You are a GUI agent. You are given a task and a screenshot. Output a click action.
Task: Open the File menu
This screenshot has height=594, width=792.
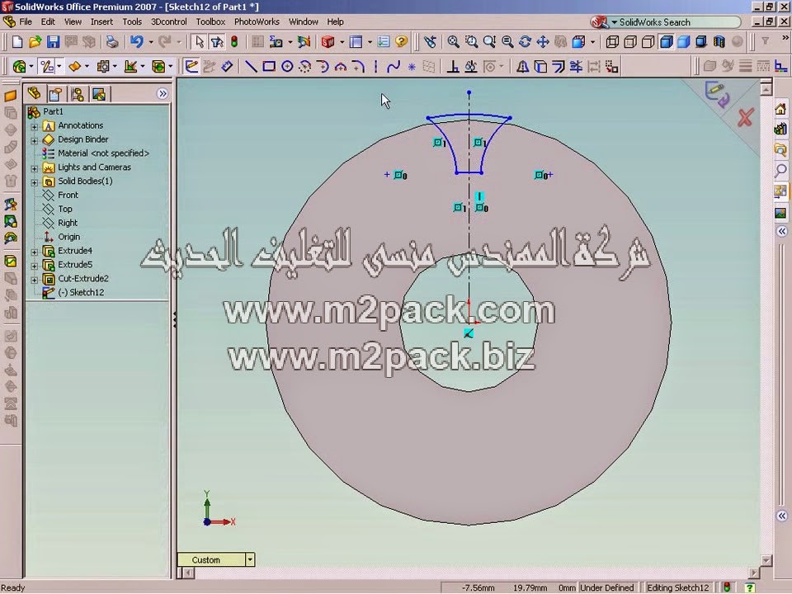[x=26, y=21]
